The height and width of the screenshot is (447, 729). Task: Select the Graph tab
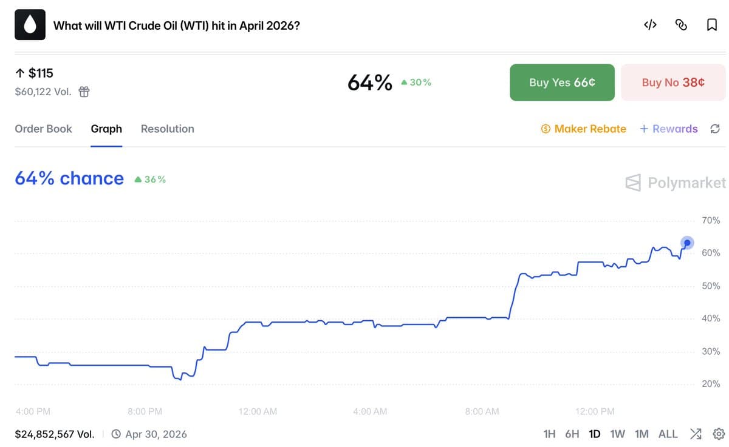click(106, 129)
